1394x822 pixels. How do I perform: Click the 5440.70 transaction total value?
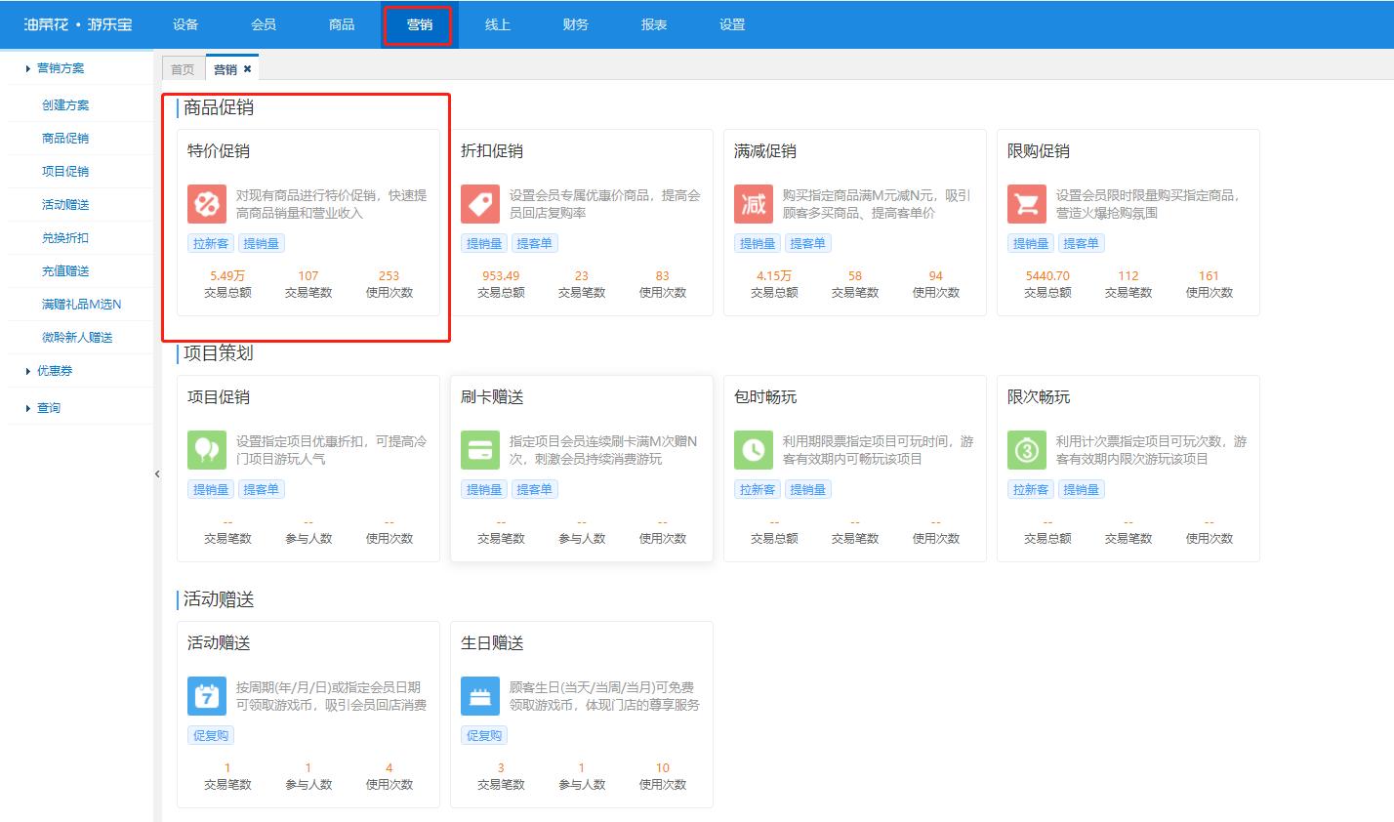[x=1047, y=276]
